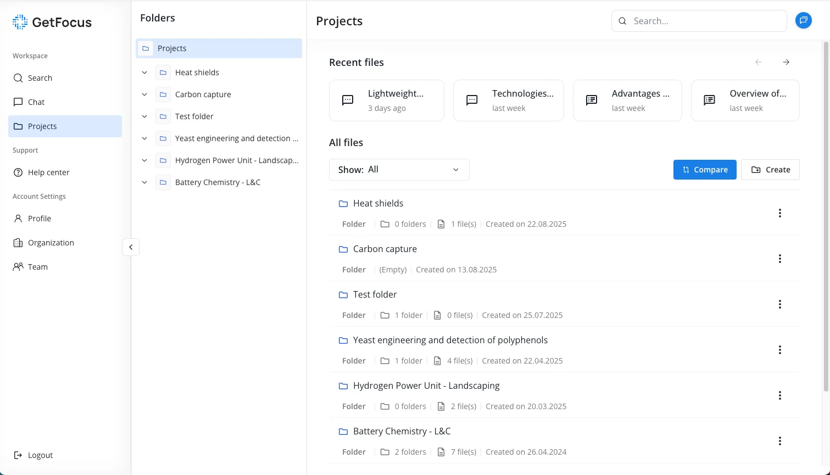Click the blue Compare button
The image size is (830, 475).
[705, 170]
